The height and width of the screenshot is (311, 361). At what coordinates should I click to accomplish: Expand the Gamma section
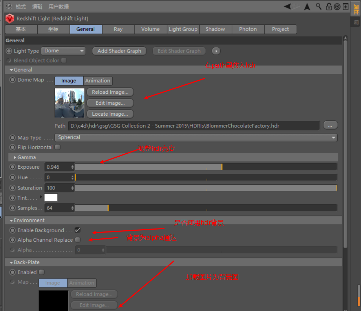(x=15, y=157)
